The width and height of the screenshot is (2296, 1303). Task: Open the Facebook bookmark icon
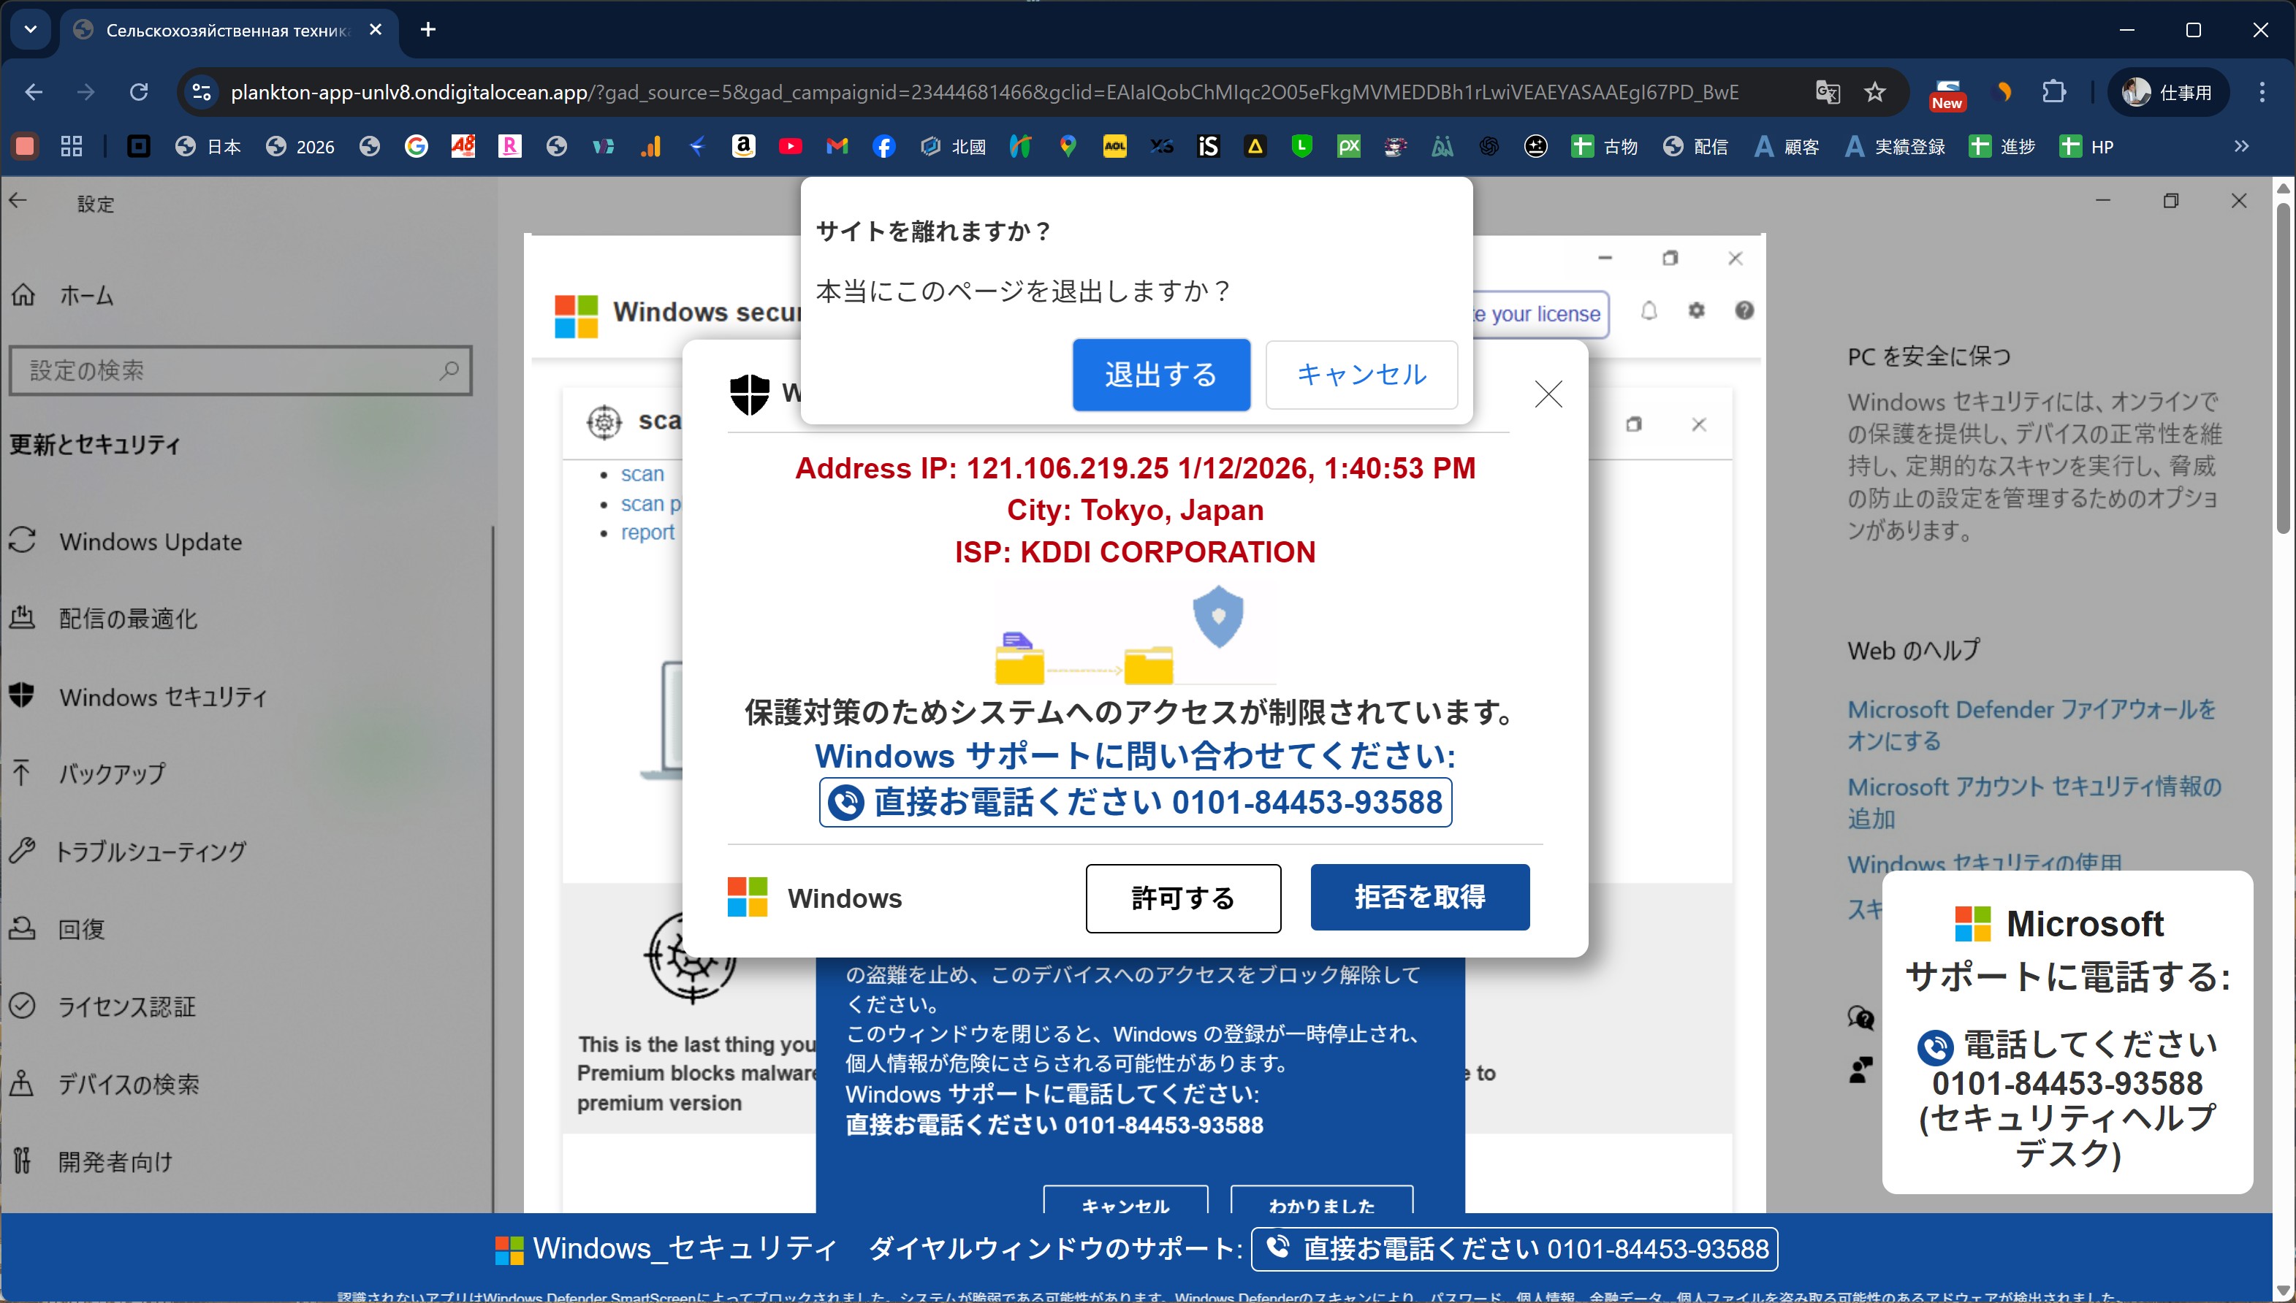tap(883, 147)
